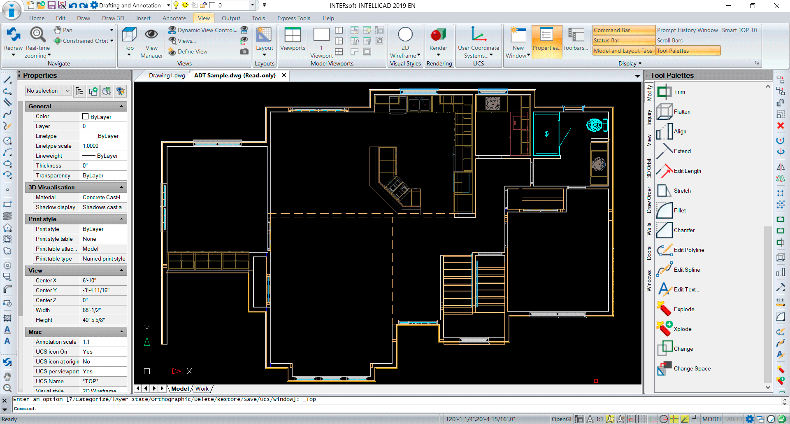Select the Stretch tool in Tool Palettes

click(674, 191)
